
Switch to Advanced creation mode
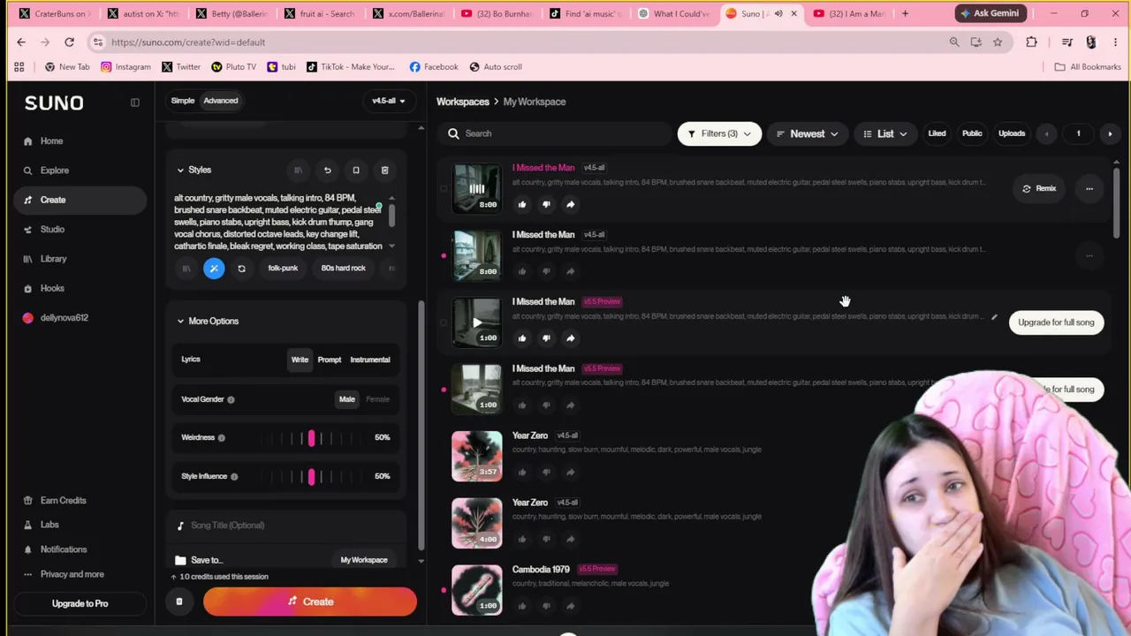(x=221, y=101)
